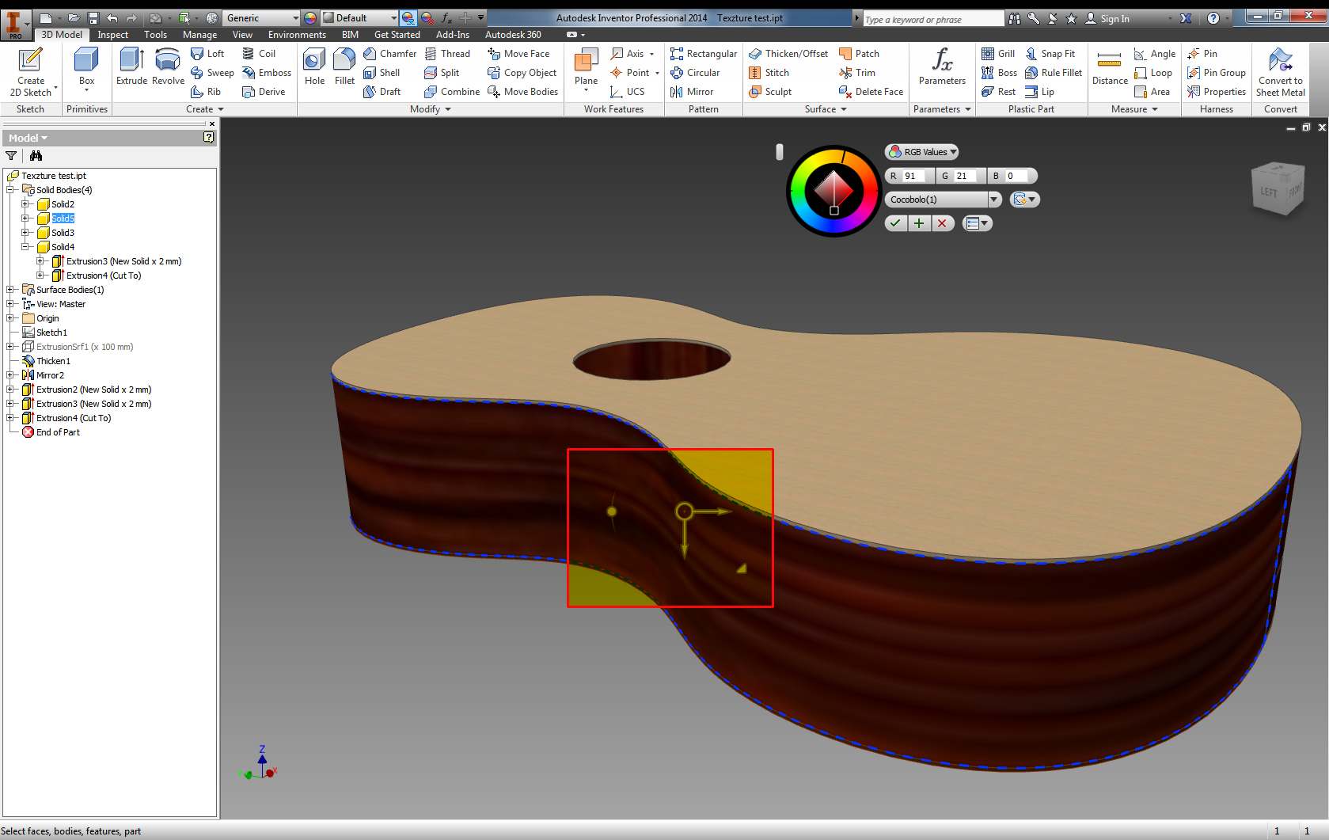Cancel appearance edit with red X
The width and height of the screenshot is (1329, 840).
pos(942,223)
